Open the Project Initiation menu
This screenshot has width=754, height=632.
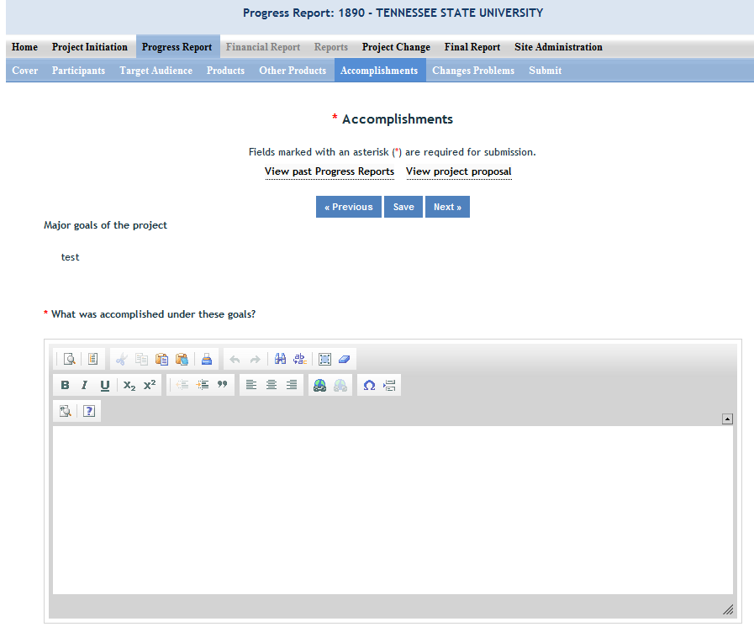coord(90,46)
